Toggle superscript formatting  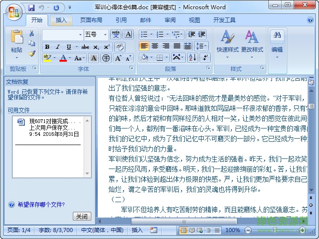106,47
